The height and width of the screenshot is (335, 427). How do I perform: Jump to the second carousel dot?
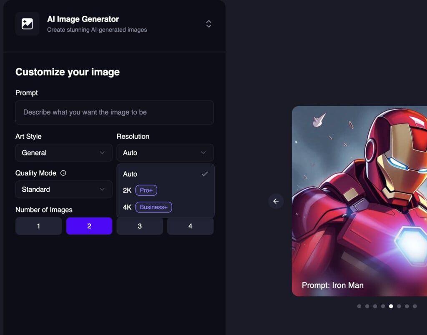[367, 306]
